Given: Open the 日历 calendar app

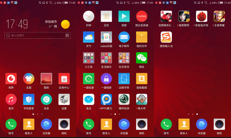Looking at the screenshot, I should click(x=106, y=16).
